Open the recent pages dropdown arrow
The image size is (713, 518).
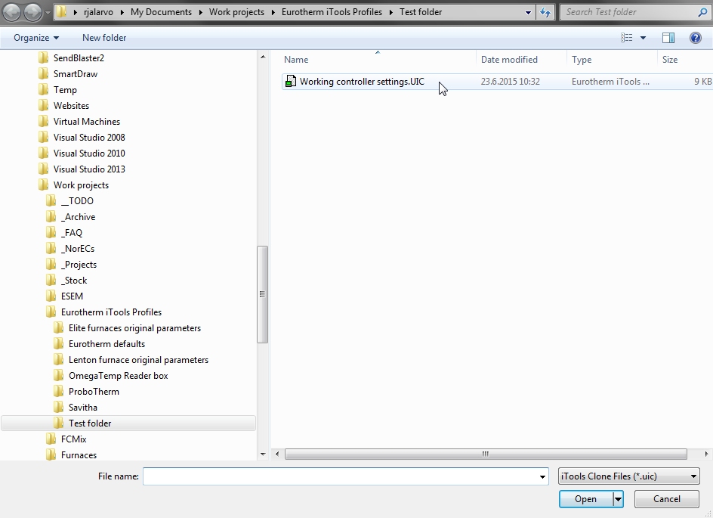click(x=48, y=12)
